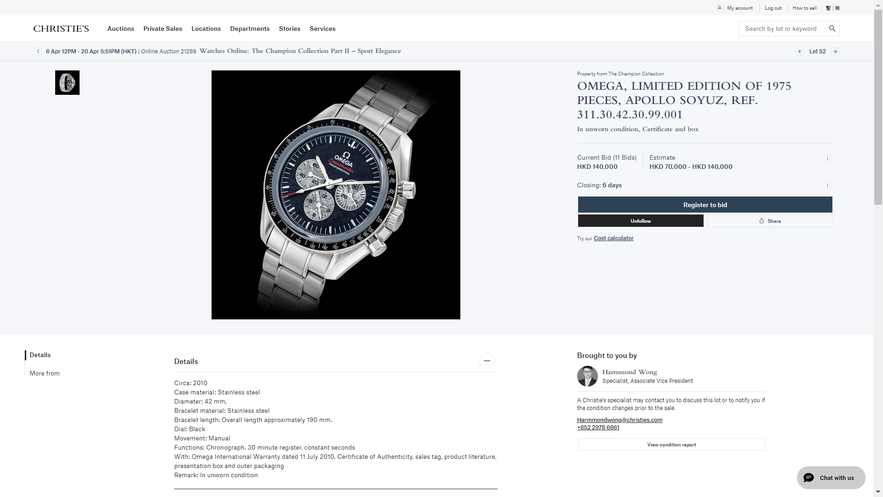The image size is (883, 497).
Task: Click back arrow beside auction dates
Action: pyautogui.click(x=38, y=52)
